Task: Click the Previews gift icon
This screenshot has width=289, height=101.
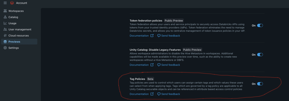Action: click(x=5, y=42)
